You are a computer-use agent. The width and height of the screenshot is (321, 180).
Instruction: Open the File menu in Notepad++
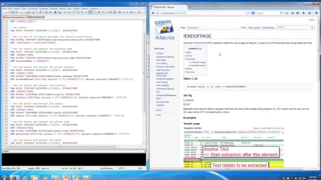pyautogui.click(x=4, y=9)
